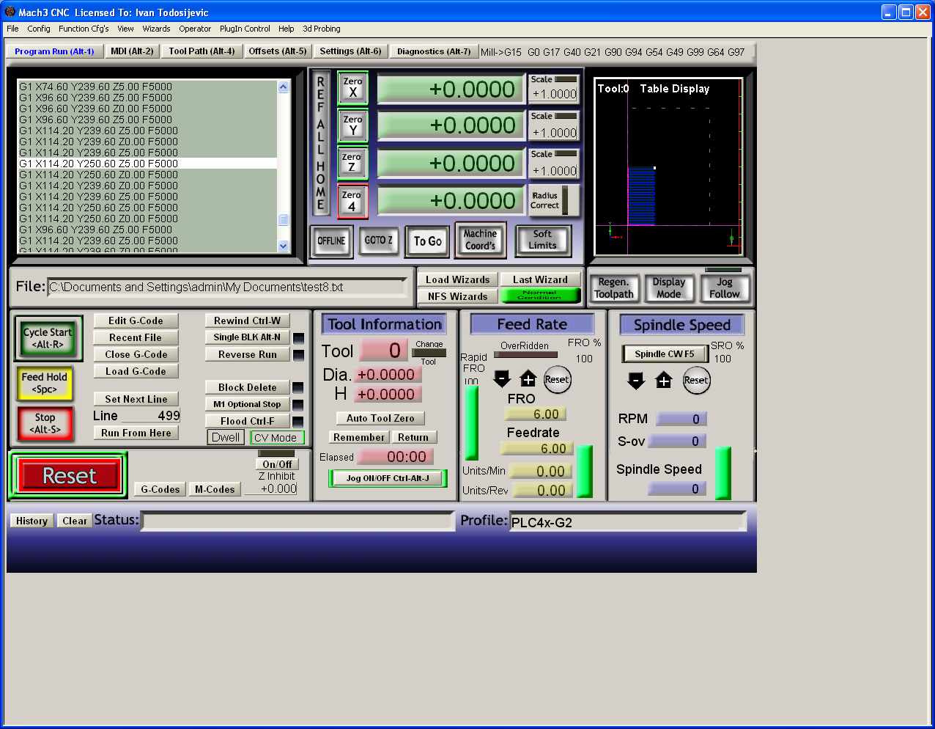Toggle Single BLK Alt-N mode
The image size is (935, 729).
[247, 337]
